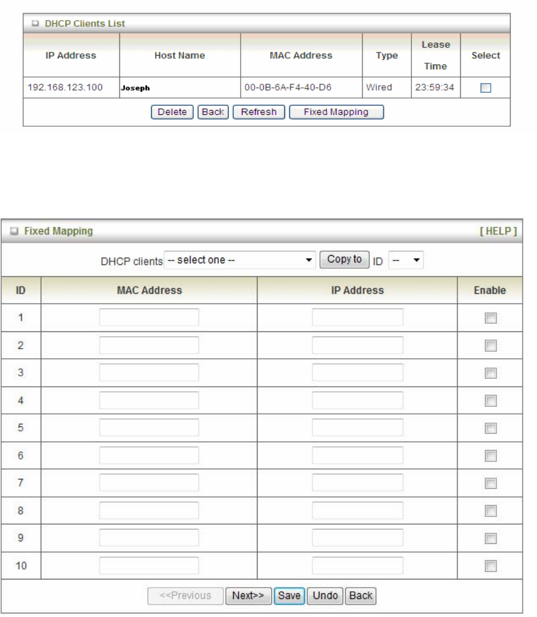
Task: Enable fixed mapping row ID 1
Action: tap(490, 318)
